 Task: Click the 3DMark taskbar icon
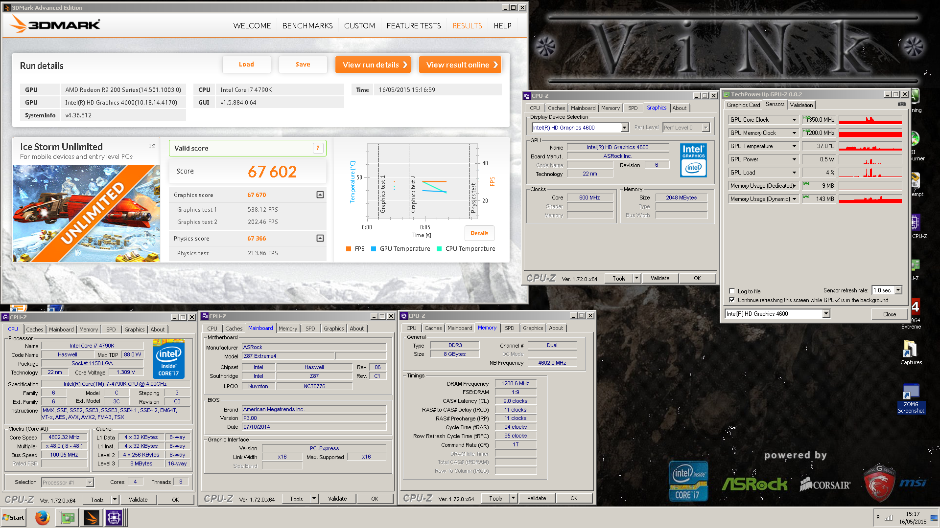[x=91, y=517]
